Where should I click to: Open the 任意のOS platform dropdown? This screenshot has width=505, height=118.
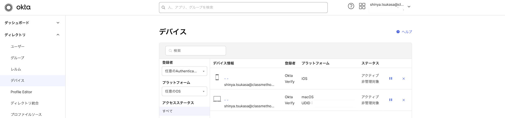pyautogui.click(x=184, y=91)
